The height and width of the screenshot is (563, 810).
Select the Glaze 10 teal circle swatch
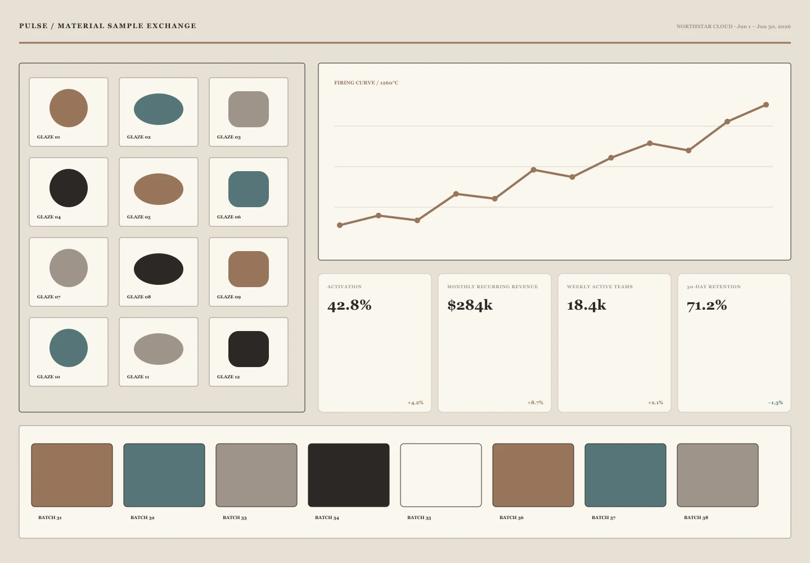[x=69, y=348]
